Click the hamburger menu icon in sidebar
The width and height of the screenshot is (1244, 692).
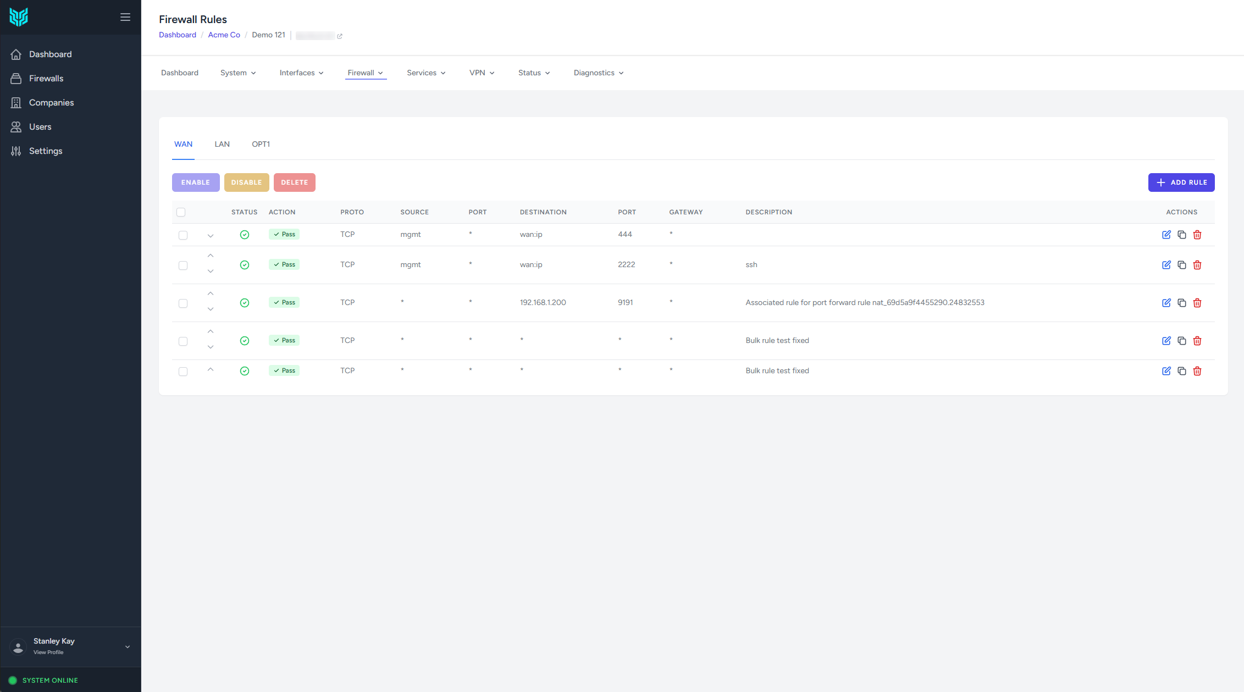[x=125, y=17]
